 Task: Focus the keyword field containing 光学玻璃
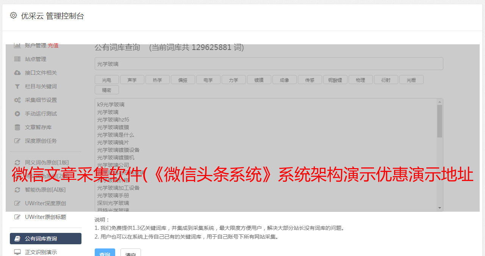coord(269,64)
